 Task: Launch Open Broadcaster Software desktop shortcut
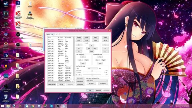[x=6, y=88]
